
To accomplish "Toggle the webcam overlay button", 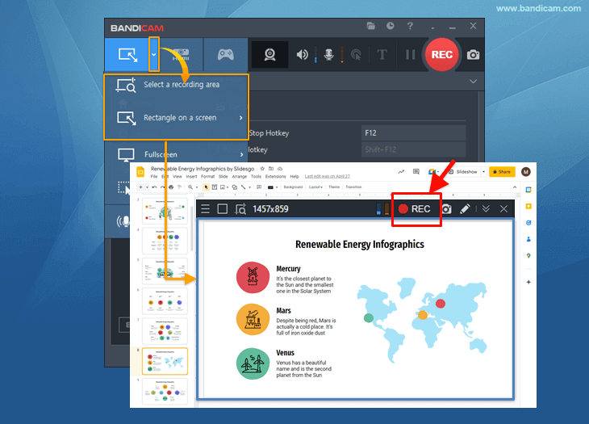I will click(x=269, y=55).
